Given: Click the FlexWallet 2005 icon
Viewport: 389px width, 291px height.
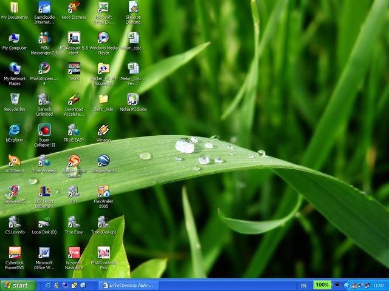Looking at the screenshot, I should [x=103, y=192].
